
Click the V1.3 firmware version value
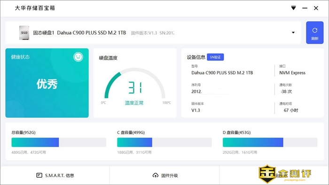(x=196, y=110)
